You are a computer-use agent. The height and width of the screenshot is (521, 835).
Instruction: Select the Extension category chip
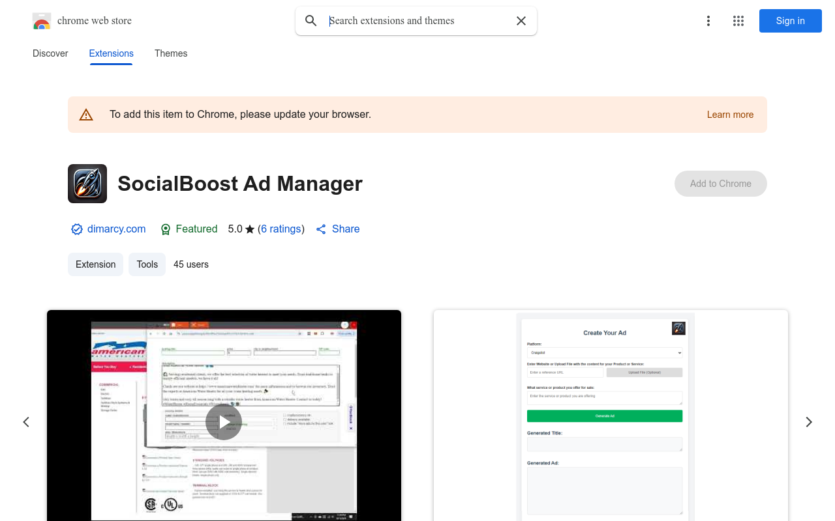pyautogui.click(x=95, y=264)
